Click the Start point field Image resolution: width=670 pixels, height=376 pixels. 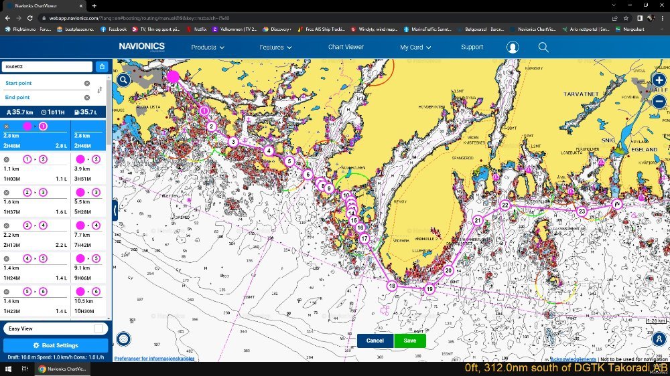click(x=43, y=83)
